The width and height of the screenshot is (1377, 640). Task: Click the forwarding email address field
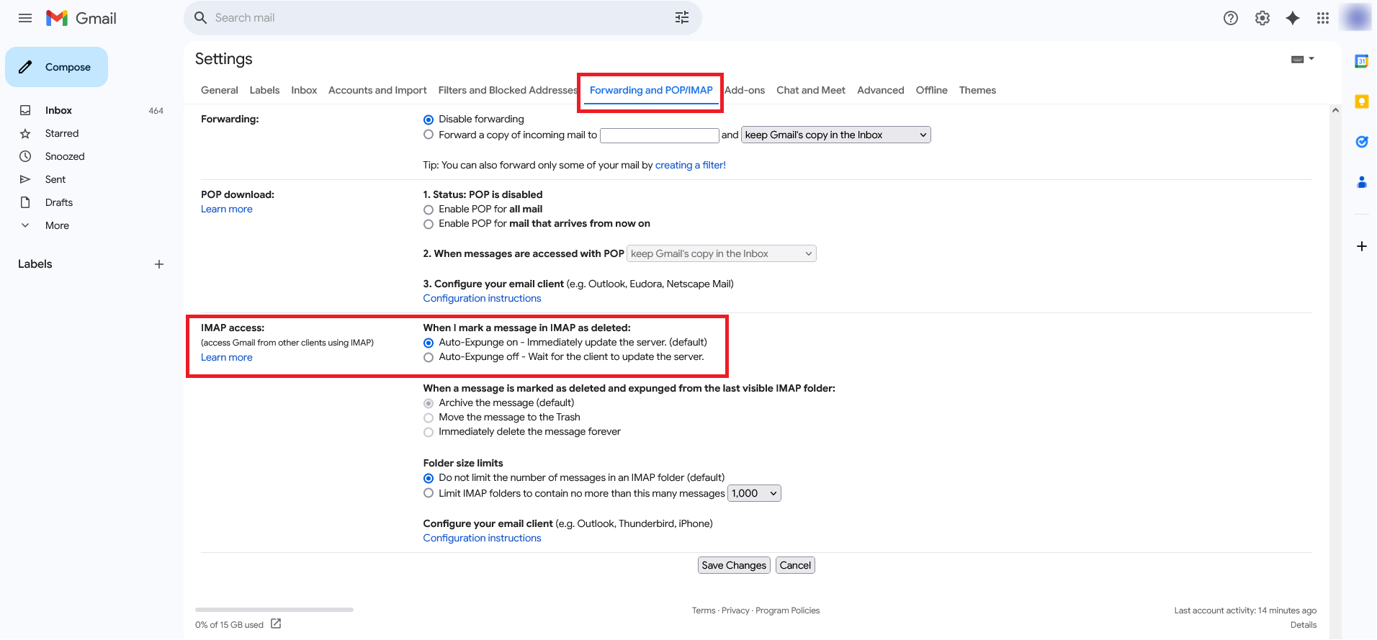[659, 135]
